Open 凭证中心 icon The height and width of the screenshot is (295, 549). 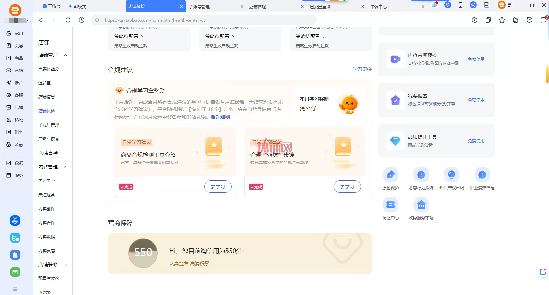pyautogui.click(x=390, y=205)
